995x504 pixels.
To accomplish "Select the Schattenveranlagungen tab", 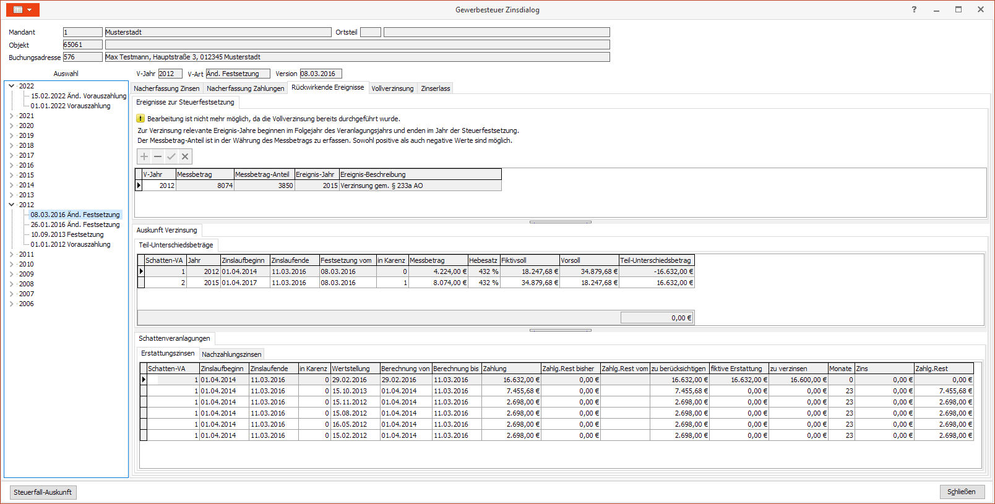I will (x=174, y=338).
